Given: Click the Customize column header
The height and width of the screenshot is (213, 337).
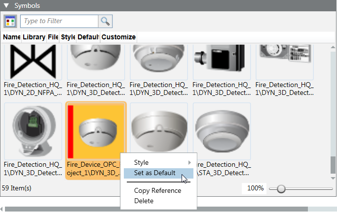Looking at the screenshot, I should [118, 37].
